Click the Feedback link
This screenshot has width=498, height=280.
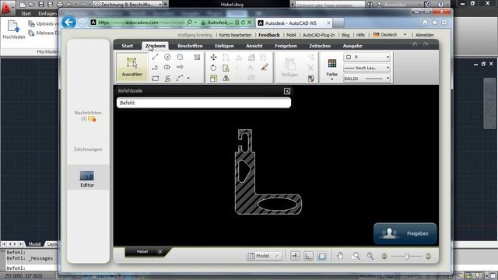(x=269, y=35)
